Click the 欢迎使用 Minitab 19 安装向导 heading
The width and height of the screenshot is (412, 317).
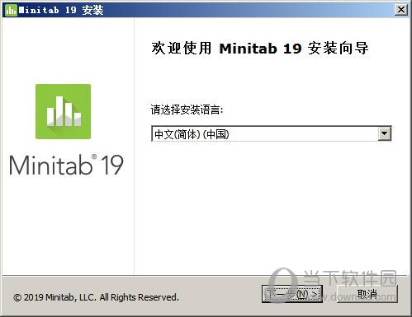pos(260,49)
